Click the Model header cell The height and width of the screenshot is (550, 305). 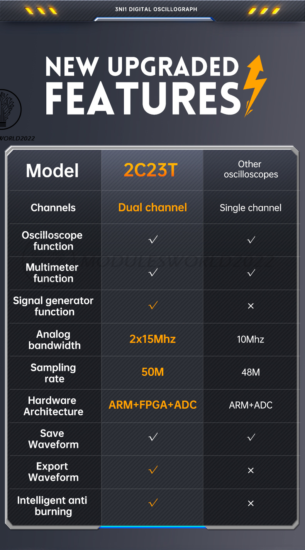[52, 171]
